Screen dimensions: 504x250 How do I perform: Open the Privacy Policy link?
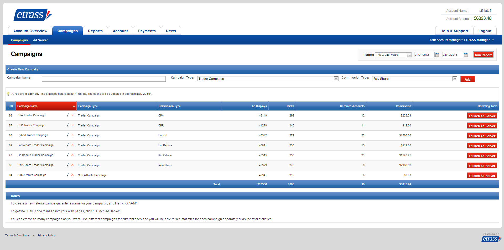(x=46, y=235)
